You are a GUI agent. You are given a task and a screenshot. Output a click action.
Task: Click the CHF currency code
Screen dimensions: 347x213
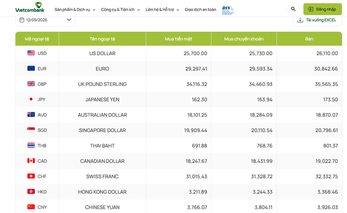coord(42,177)
